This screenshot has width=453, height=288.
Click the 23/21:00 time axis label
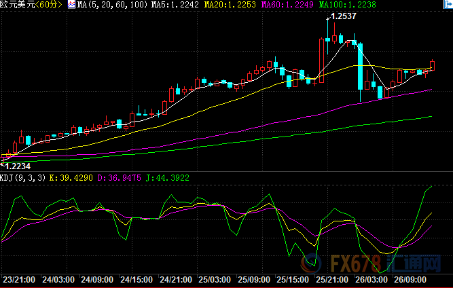point(19,280)
